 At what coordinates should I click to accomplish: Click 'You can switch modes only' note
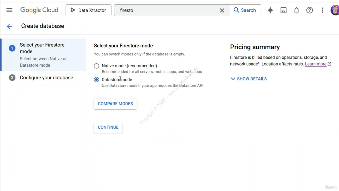tap(139, 54)
